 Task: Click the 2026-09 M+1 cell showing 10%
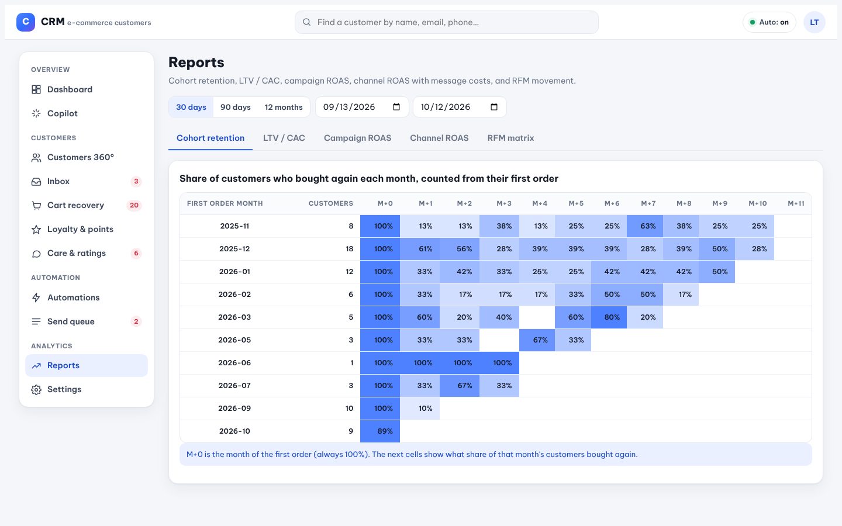[x=420, y=409]
